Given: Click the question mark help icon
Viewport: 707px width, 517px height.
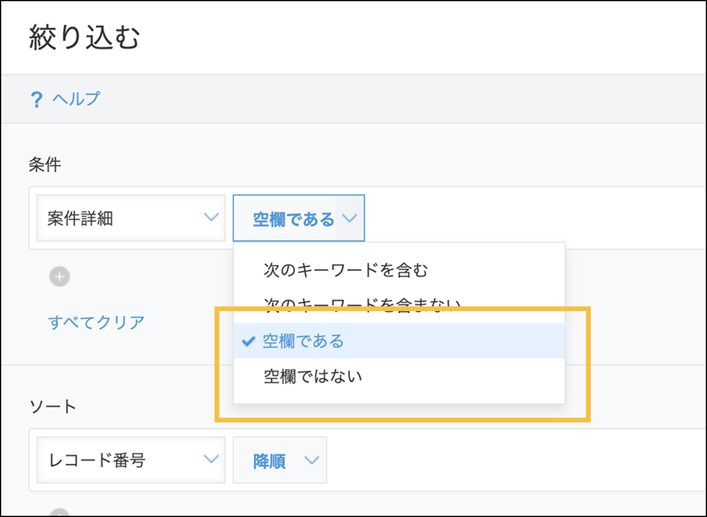Looking at the screenshot, I should 37,99.
